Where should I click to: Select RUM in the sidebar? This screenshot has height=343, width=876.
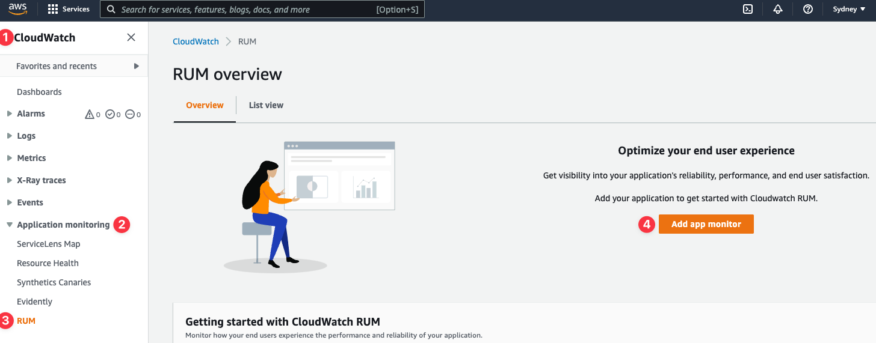click(26, 321)
